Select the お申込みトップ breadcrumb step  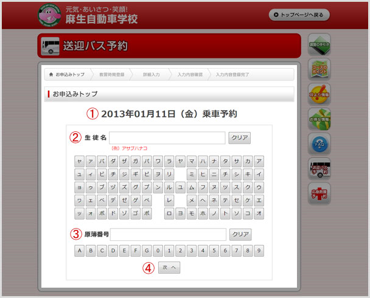tap(68, 74)
